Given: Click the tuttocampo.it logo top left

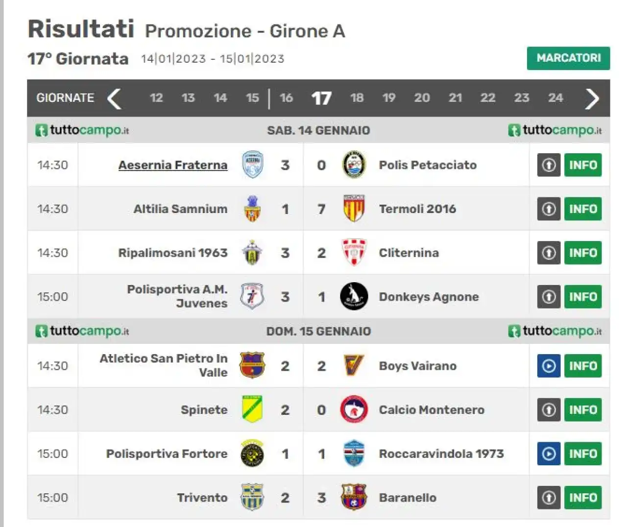Looking at the screenshot, I should click(x=82, y=130).
